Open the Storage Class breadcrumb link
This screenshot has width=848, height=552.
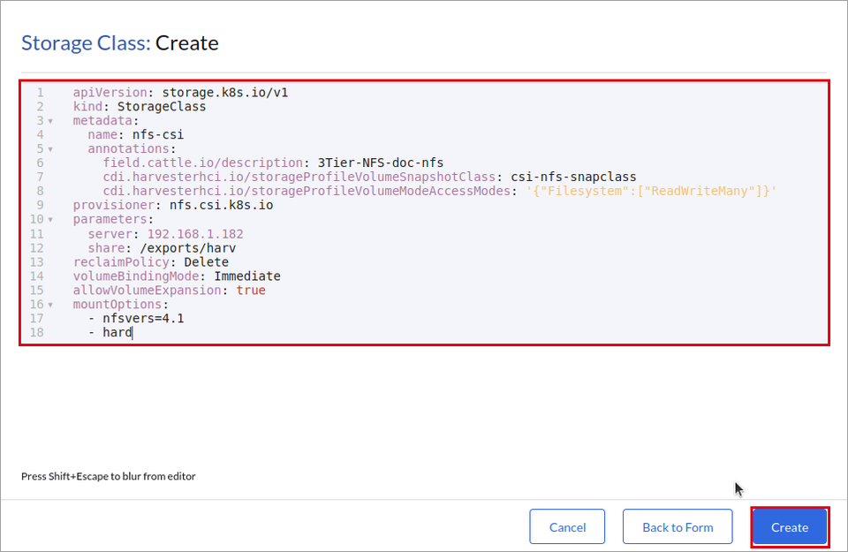coord(86,43)
